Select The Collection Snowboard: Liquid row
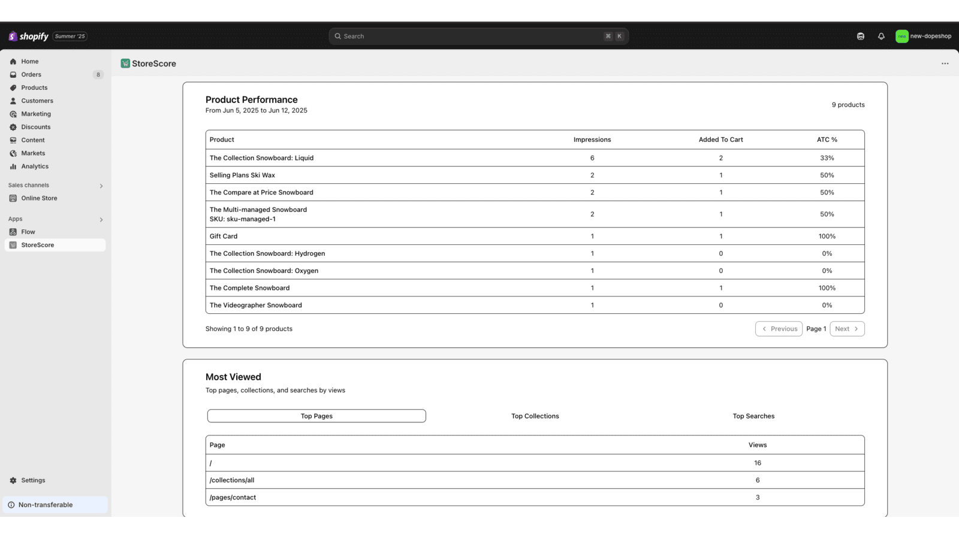 (535, 158)
